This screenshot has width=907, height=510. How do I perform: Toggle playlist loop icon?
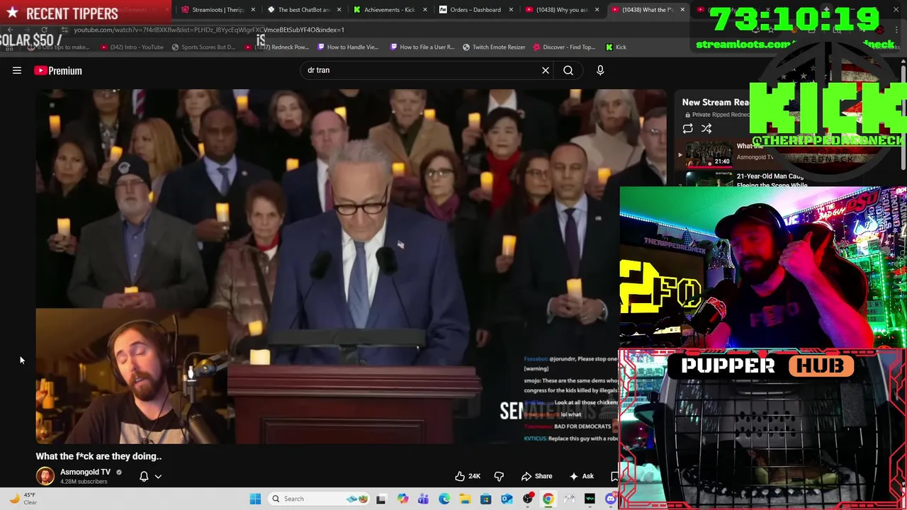coord(687,128)
